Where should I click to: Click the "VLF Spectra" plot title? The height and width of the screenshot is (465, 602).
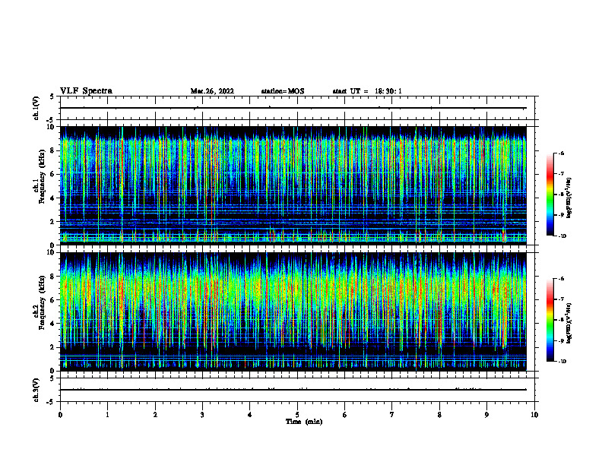click(86, 91)
